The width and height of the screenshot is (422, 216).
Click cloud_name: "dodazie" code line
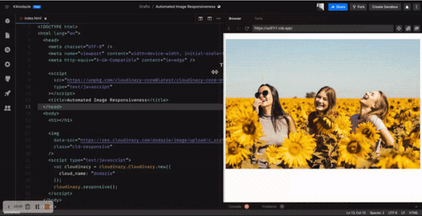pyautogui.click(x=87, y=173)
